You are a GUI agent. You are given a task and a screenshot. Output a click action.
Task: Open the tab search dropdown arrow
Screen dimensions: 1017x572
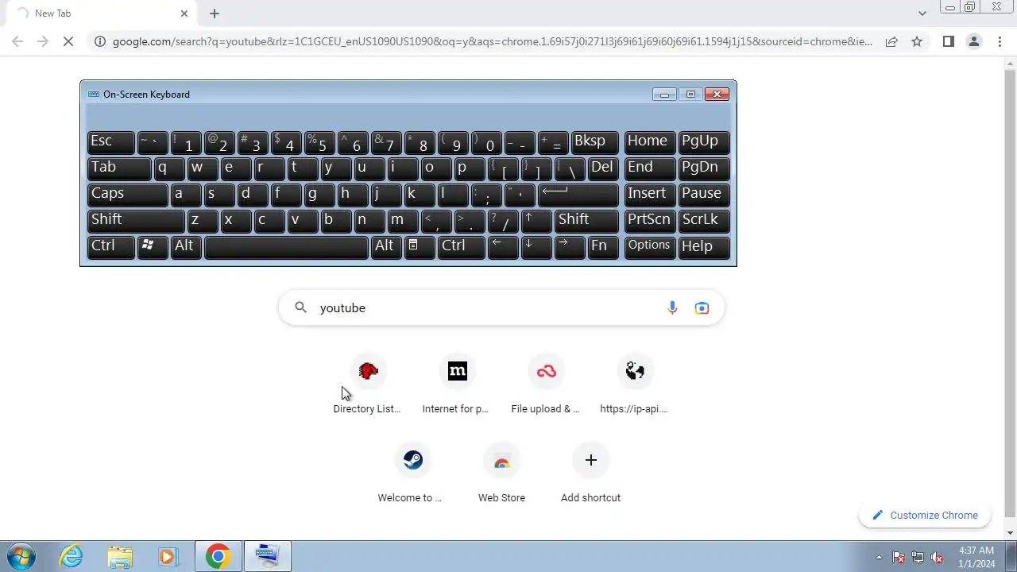[x=922, y=13]
